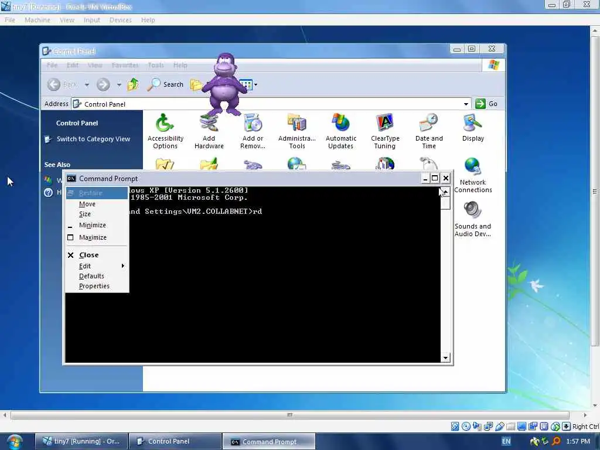The width and height of the screenshot is (600, 450).
Task: Click the VirtualBox display status icon
Action: tap(521, 427)
